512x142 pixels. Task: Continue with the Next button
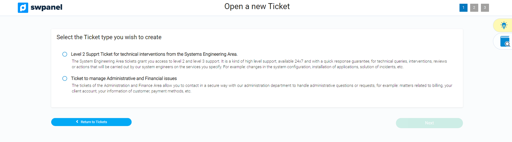pyautogui.click(x=429, y=123)
